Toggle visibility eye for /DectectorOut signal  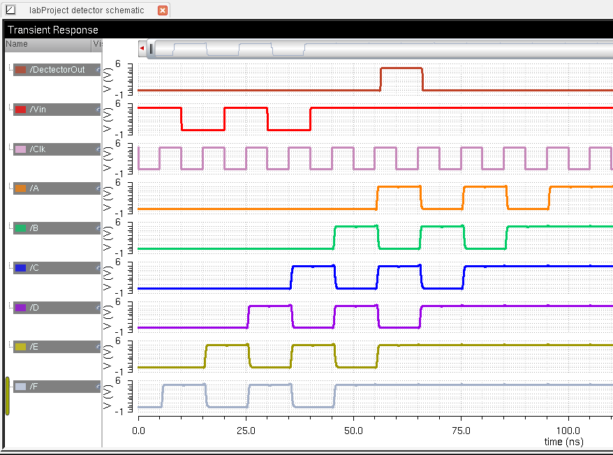click(98, 70)
